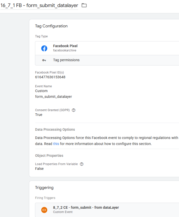This screenshot has height=217, width=179.
Task: Click the Data Processing Options heading
Action: [x=55, y=130]
